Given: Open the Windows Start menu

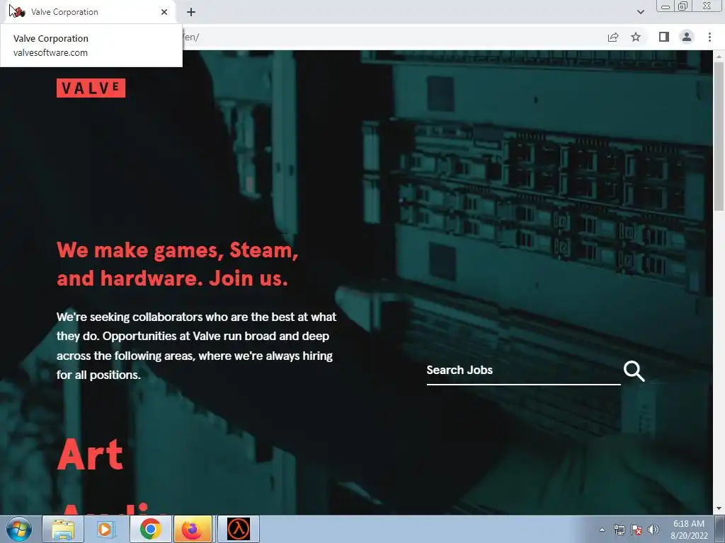Looking at the screenshot, I should point(19,529).
